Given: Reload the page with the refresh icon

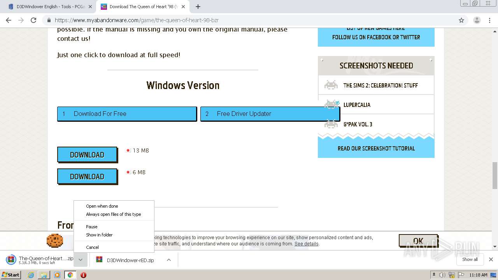Looking at the screenshot, I should pyautogui.click(x=33, y=20).
